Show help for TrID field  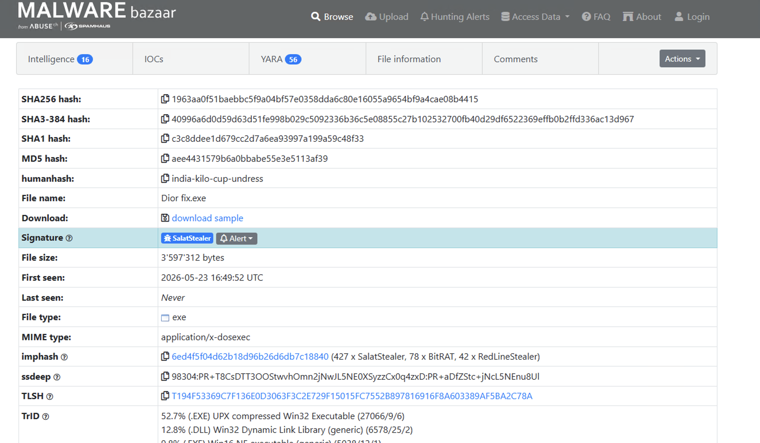click(x=46, y=416)
